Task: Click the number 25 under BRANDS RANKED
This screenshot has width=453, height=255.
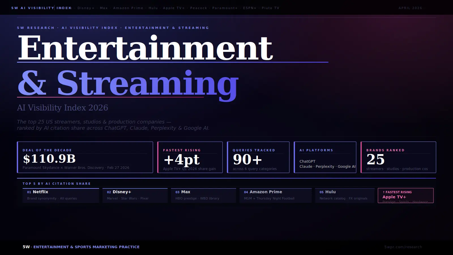Action: (x=375, y=160)
